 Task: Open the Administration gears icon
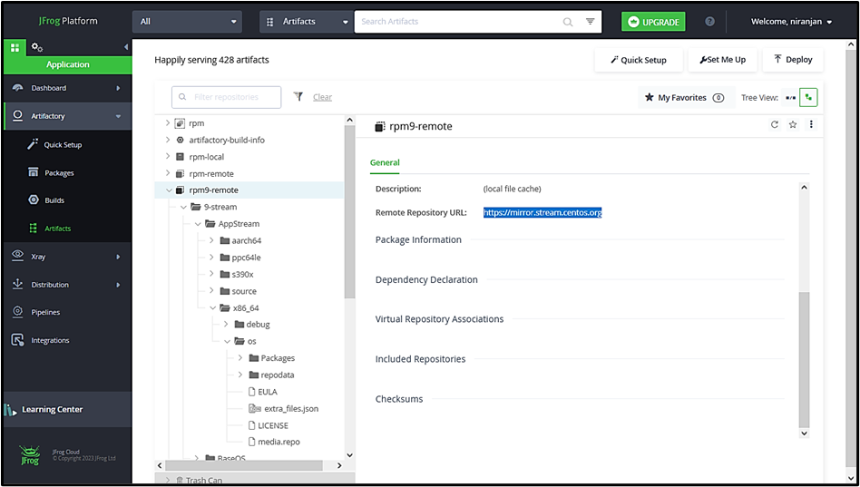pos(37,47)
